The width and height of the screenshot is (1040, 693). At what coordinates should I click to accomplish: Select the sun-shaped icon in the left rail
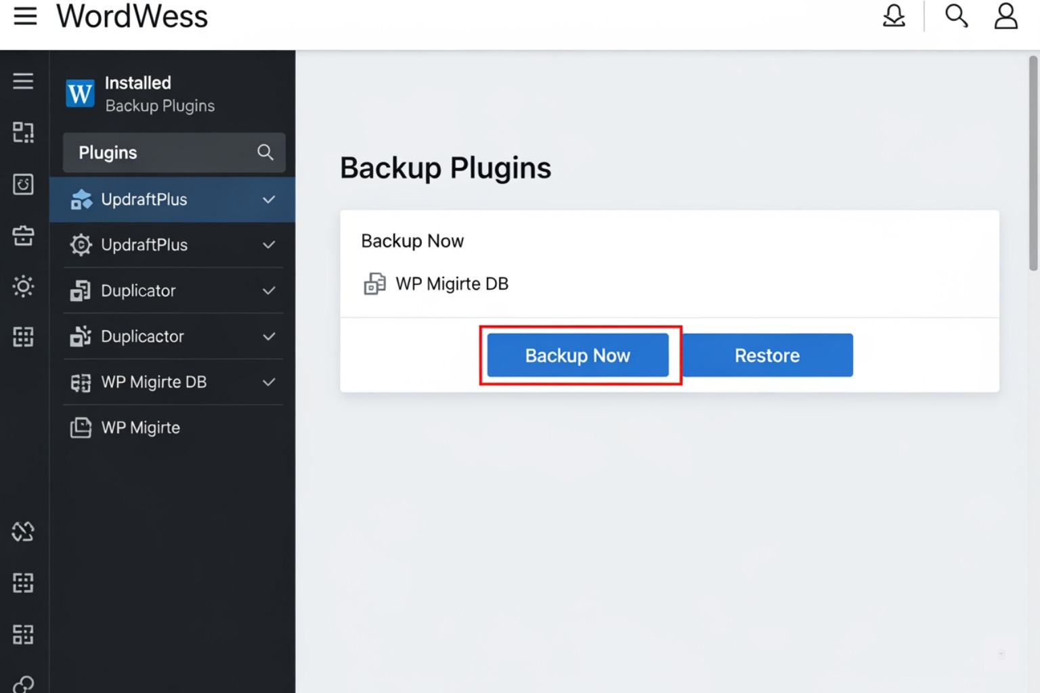(23, 286)
